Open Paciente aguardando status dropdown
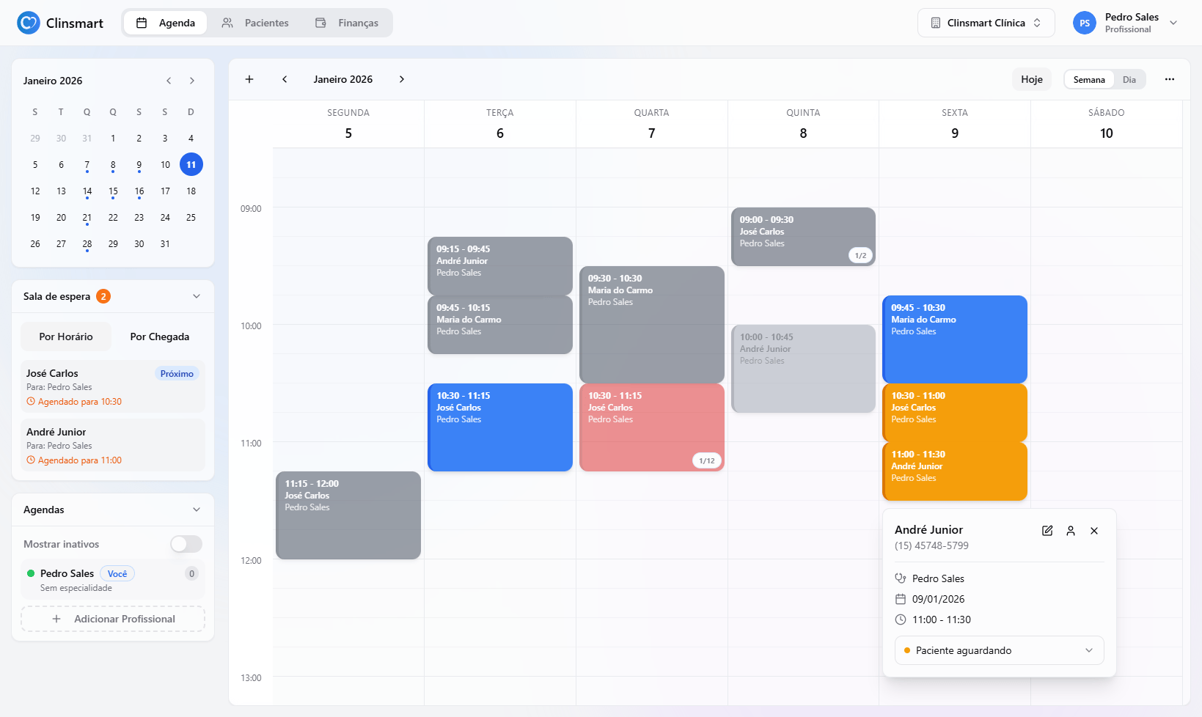The height and width of the screenshot is (717, 1202). point(999,650)
